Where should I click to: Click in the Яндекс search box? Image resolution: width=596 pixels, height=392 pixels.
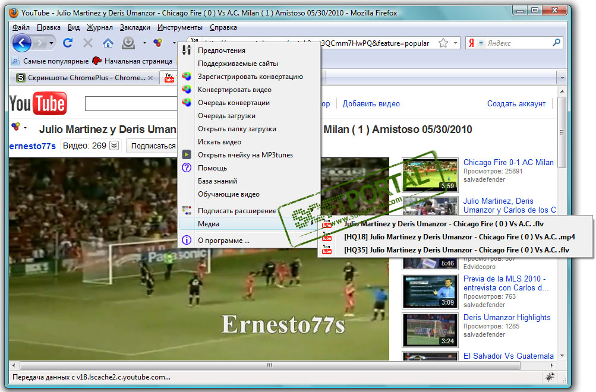[x=518, y=43]
